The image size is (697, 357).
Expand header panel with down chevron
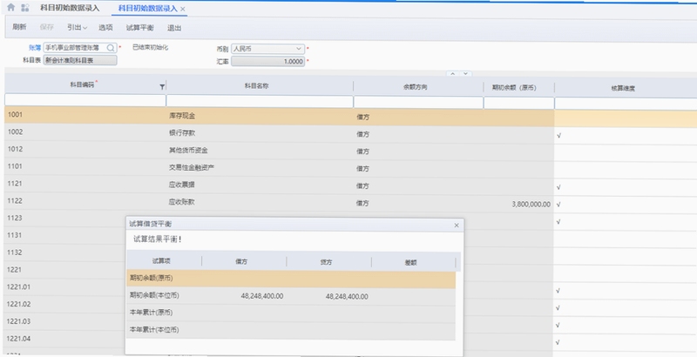(465, 74)
